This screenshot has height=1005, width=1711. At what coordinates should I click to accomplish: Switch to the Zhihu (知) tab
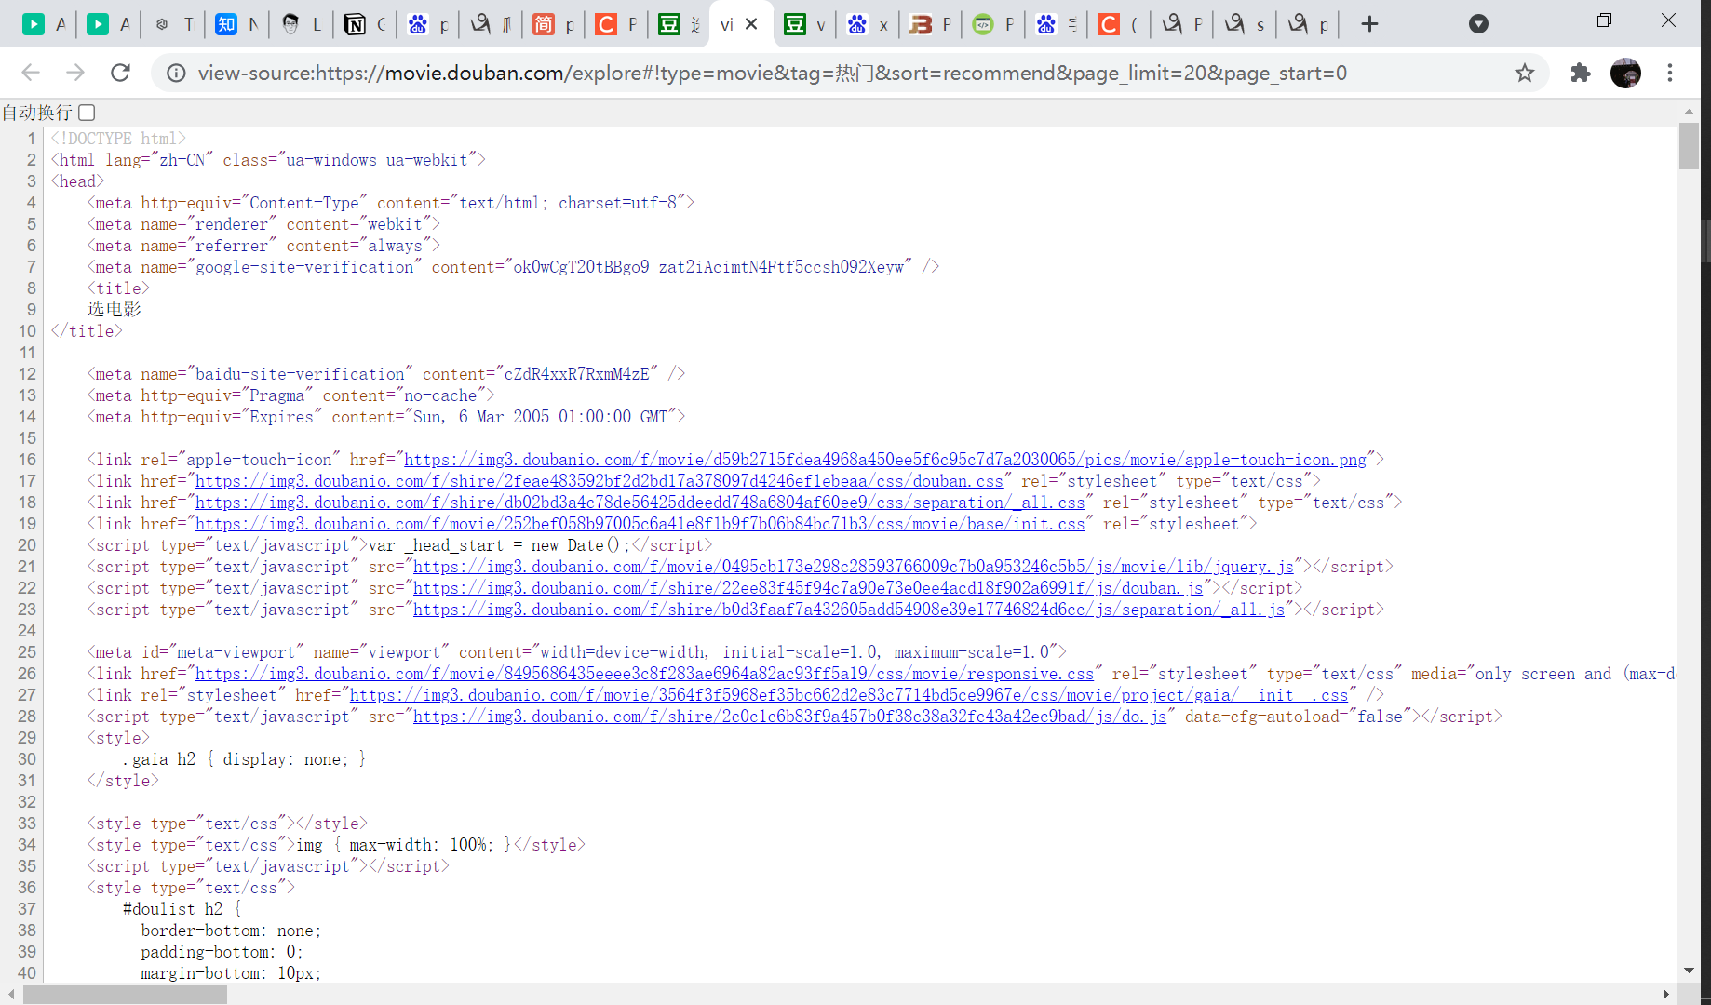[237, 24]
